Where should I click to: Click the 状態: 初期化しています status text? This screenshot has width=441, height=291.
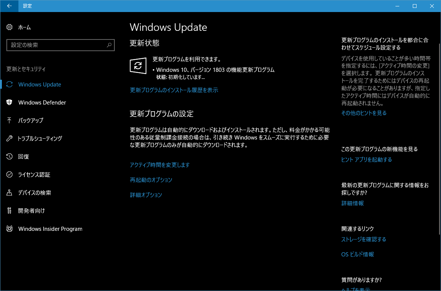(x=181, y=77)
